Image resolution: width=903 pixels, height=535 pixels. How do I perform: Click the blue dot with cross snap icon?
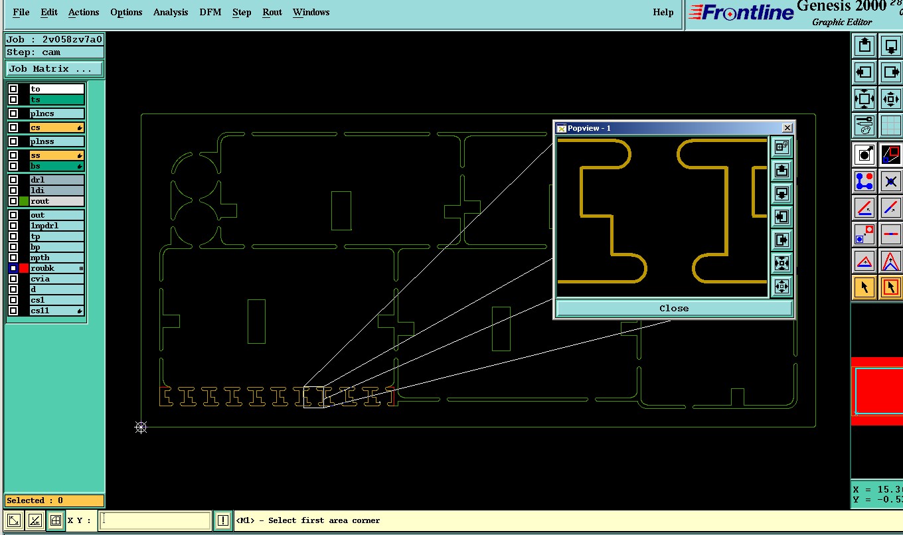[x=890, y=181]
